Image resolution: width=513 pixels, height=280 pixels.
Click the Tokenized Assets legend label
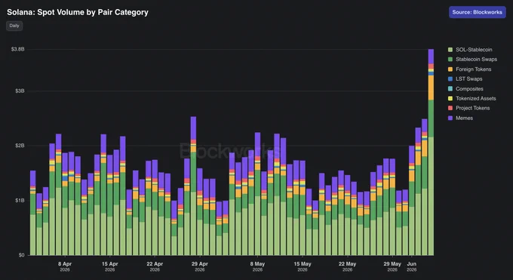pos(476,98)
